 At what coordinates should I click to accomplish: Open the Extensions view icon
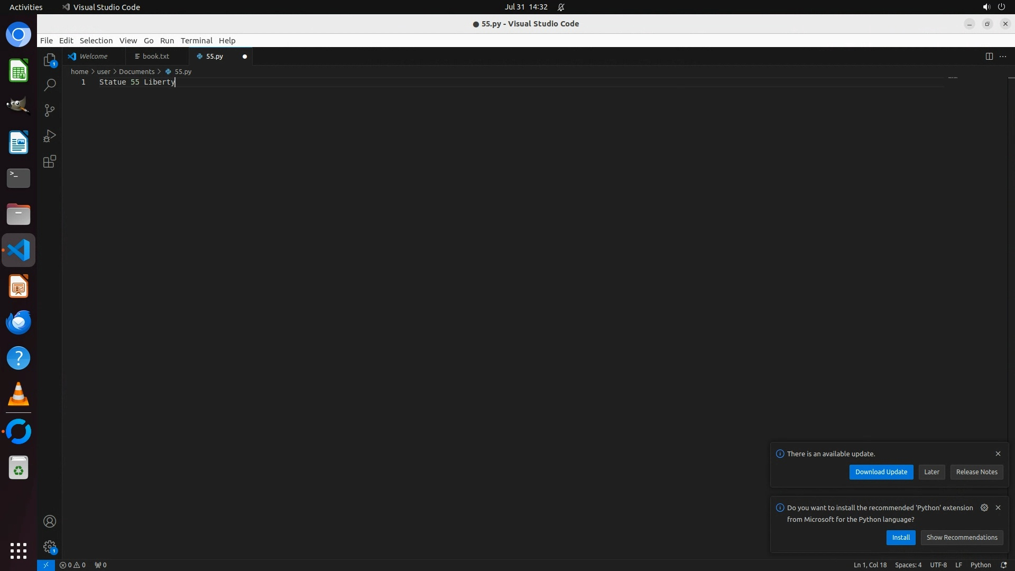(x=50, y=161)
